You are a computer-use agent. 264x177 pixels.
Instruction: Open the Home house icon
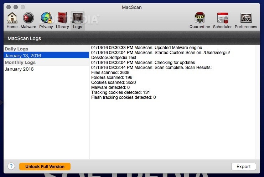[x=12, y=18]
